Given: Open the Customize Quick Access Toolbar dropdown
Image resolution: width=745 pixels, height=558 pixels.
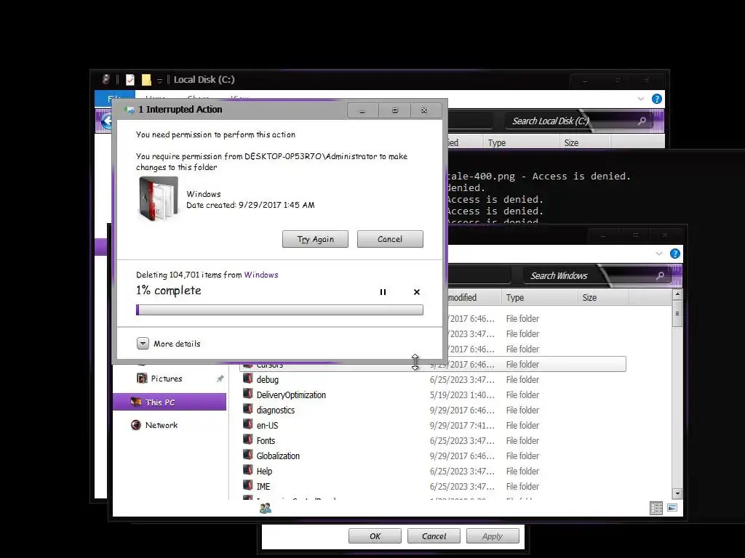Looking at the screenshot, I should [x=159, y=80].
